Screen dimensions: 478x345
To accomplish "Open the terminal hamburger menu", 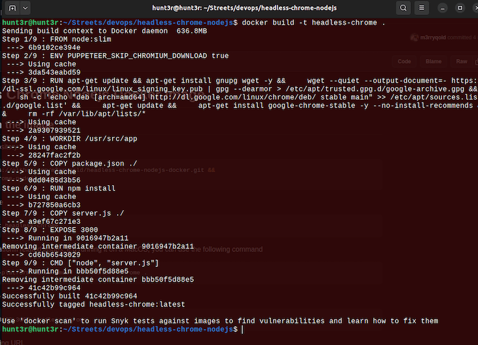I will pyautogui.click(x=423, y=8).
